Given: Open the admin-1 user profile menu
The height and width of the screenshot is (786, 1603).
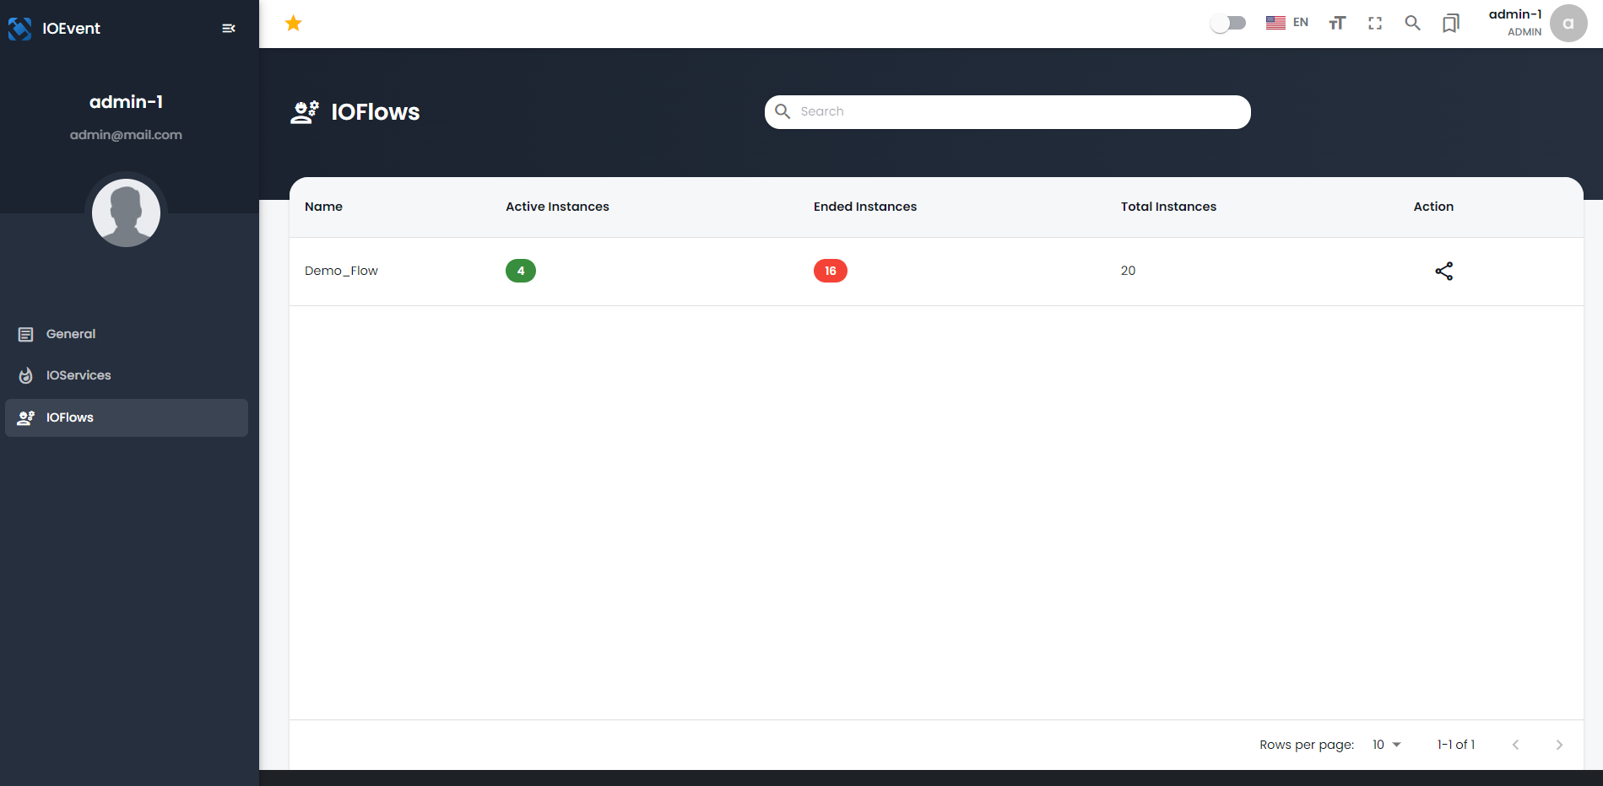Looking at the screenshot, I should pos(1514,23).
